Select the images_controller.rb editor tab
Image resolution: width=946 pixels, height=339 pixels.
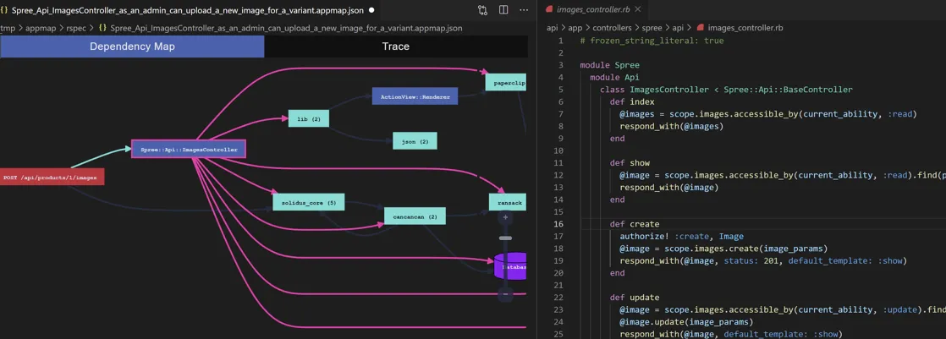click(x=593, y=9)
